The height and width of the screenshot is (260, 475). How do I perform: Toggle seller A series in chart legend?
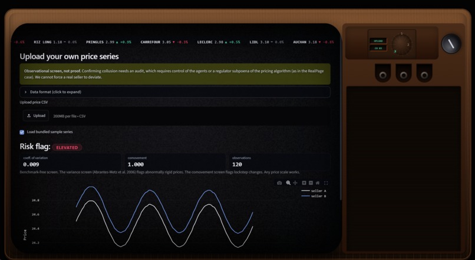(314, 191)
